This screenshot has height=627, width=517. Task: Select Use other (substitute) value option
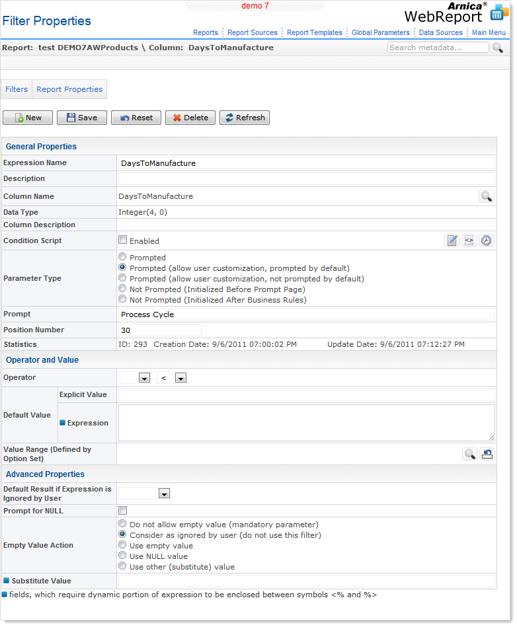pos(122,566)
